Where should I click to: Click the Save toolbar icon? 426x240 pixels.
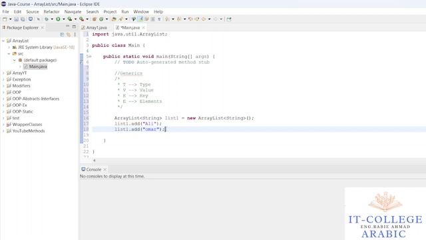(16, 19)
